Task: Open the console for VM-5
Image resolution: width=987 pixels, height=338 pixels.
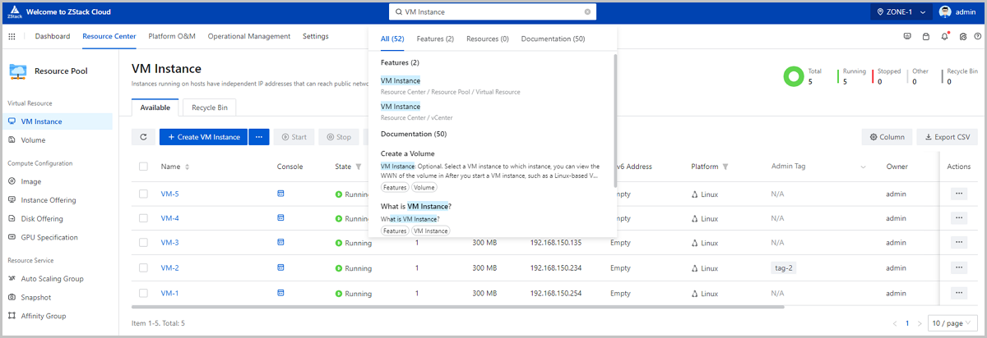Action: [280, 194]
